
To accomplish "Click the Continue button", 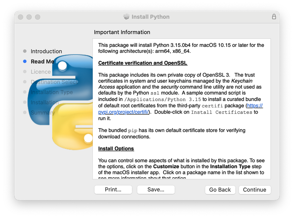I will pyautogui.click(x=255, y=190).
